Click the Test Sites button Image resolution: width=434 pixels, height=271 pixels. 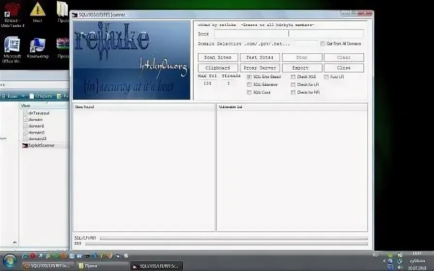[260, 58]
